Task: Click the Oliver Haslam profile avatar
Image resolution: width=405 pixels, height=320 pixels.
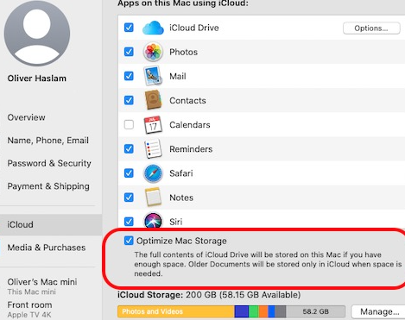Action: click(37, 33)
